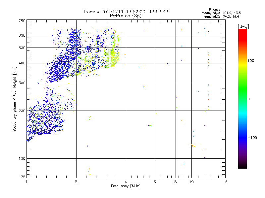The image size is (265, 198).
Task: Click the y-axis label 'Stationary phase Virtual Height [km]'
Action: [x=14, y=99]
